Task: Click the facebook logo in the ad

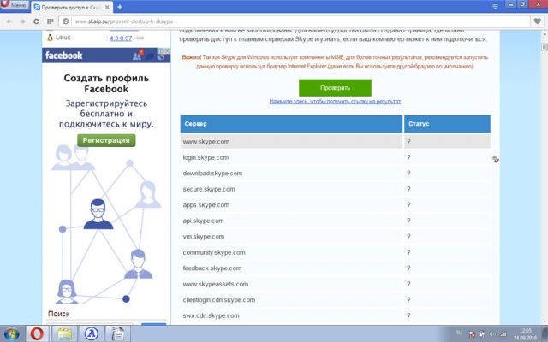Action: 64,56
